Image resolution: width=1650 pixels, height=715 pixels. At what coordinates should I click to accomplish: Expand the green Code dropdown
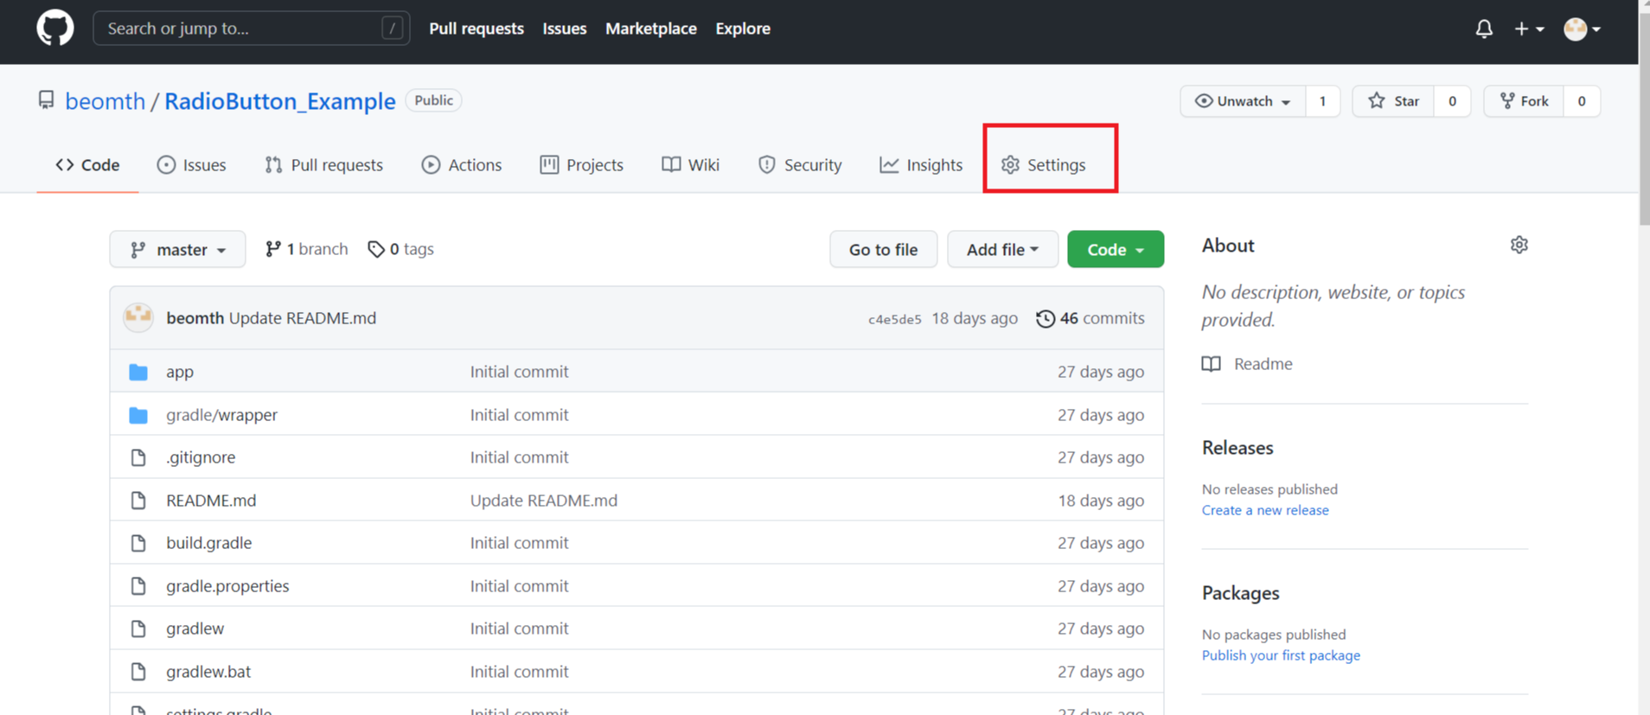pos(1116,249)
